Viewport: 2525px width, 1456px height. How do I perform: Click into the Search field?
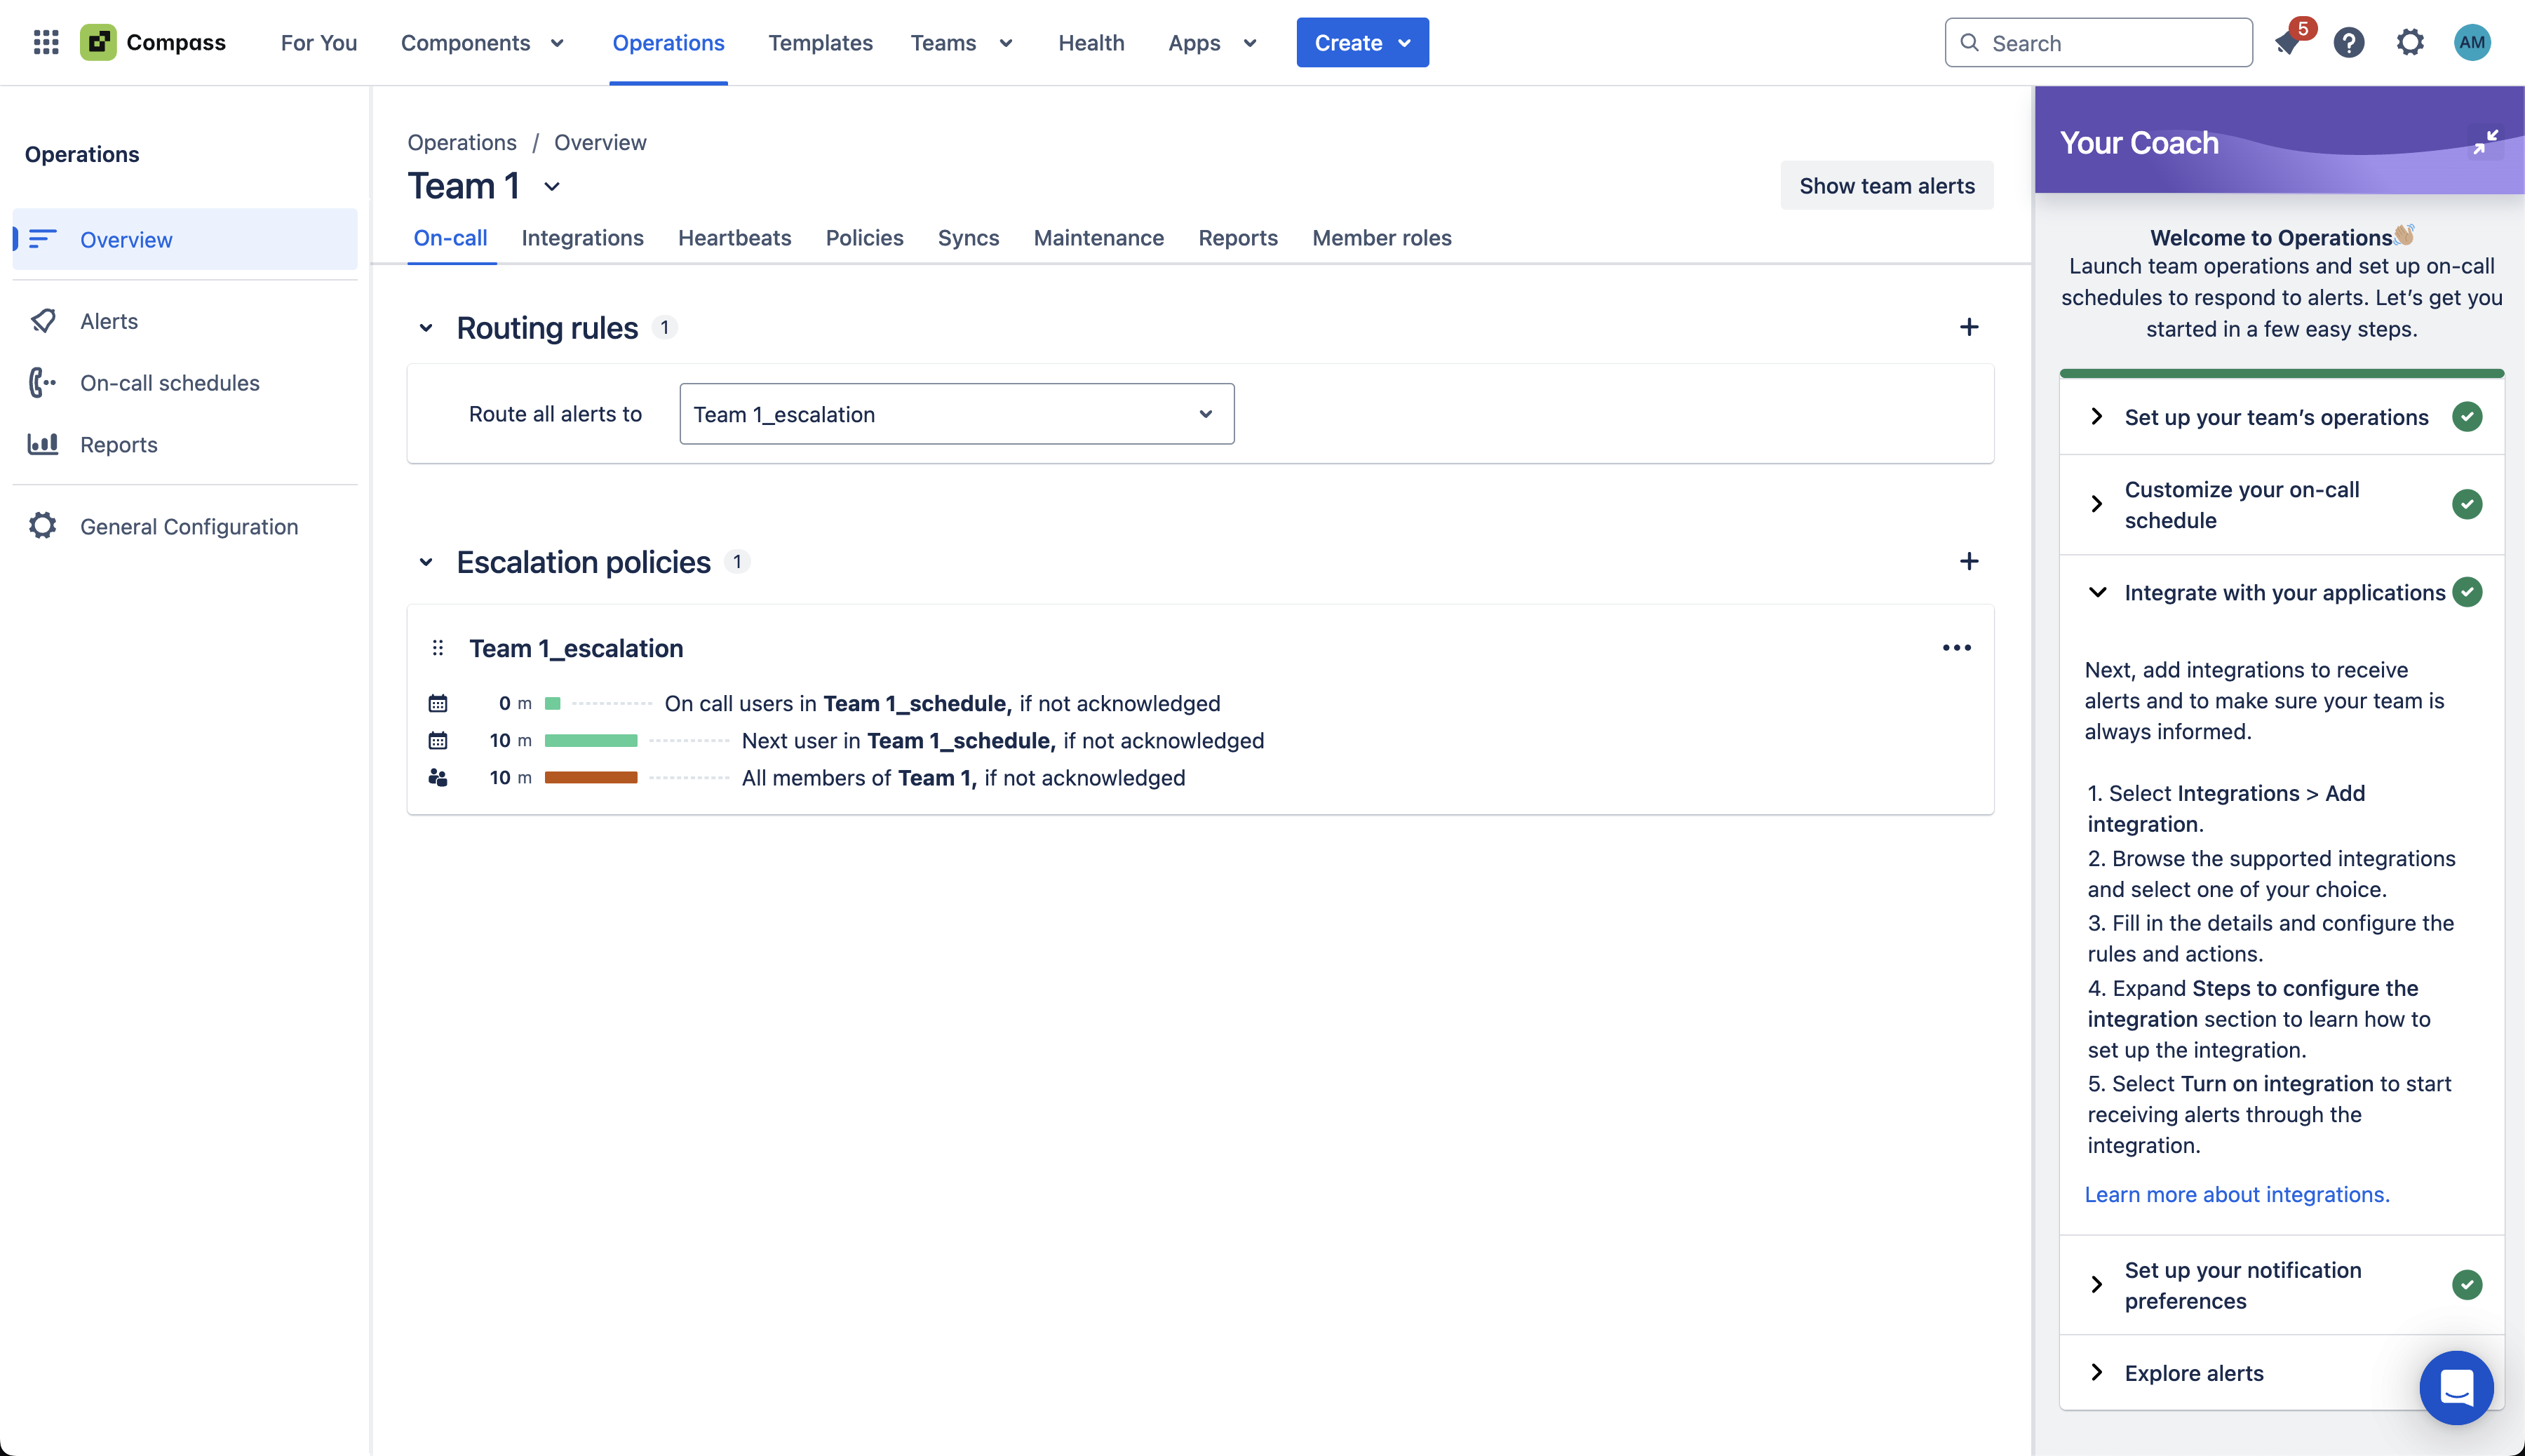[2098, 43]
